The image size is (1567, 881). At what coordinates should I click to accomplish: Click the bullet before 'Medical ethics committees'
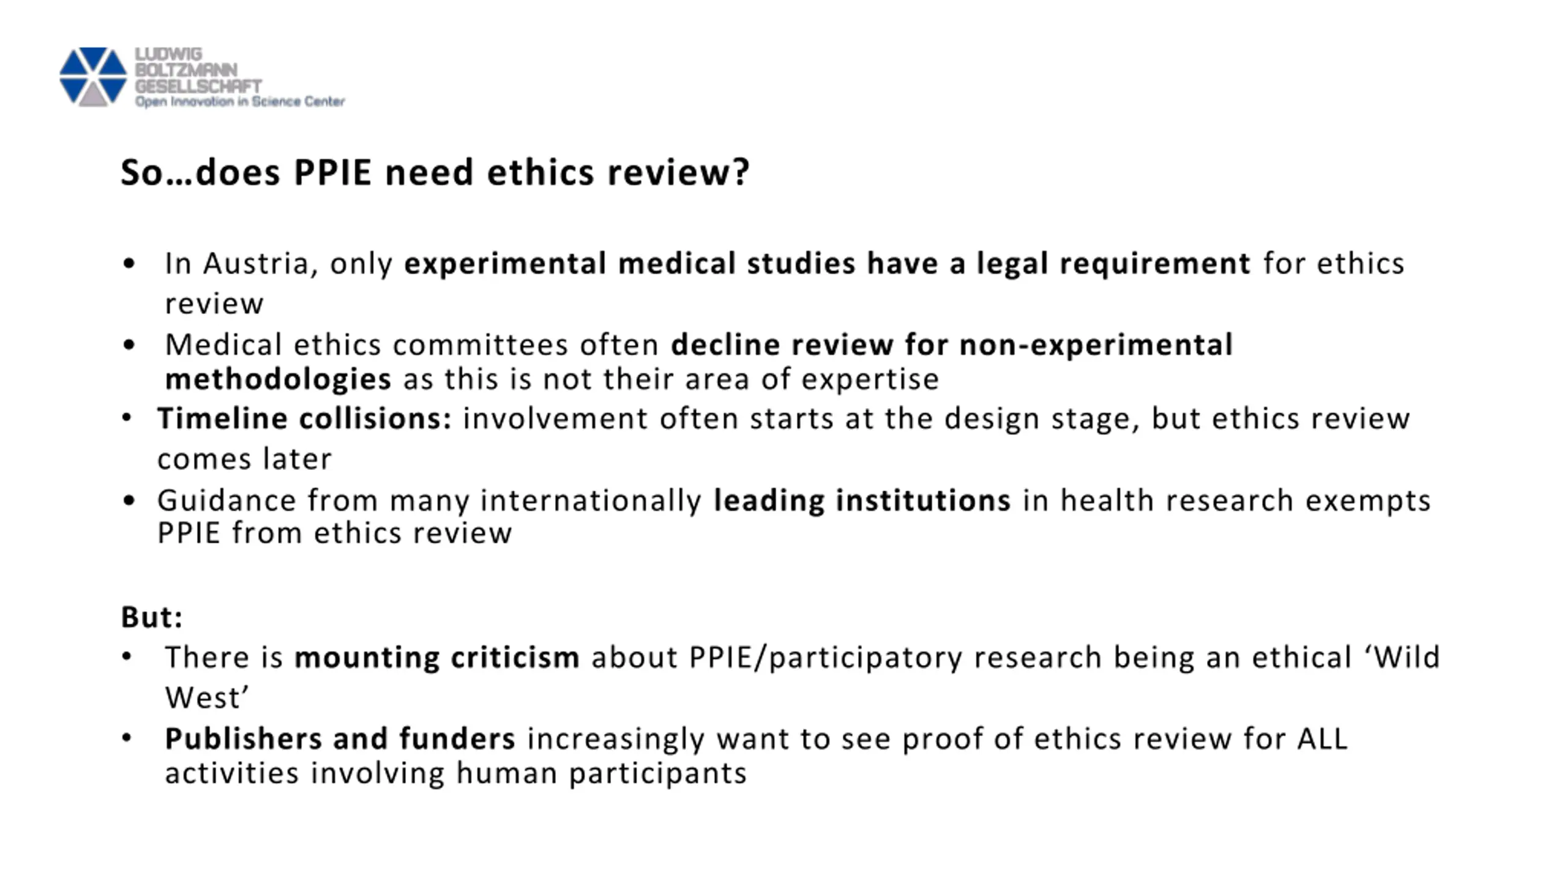coord(129,344)
